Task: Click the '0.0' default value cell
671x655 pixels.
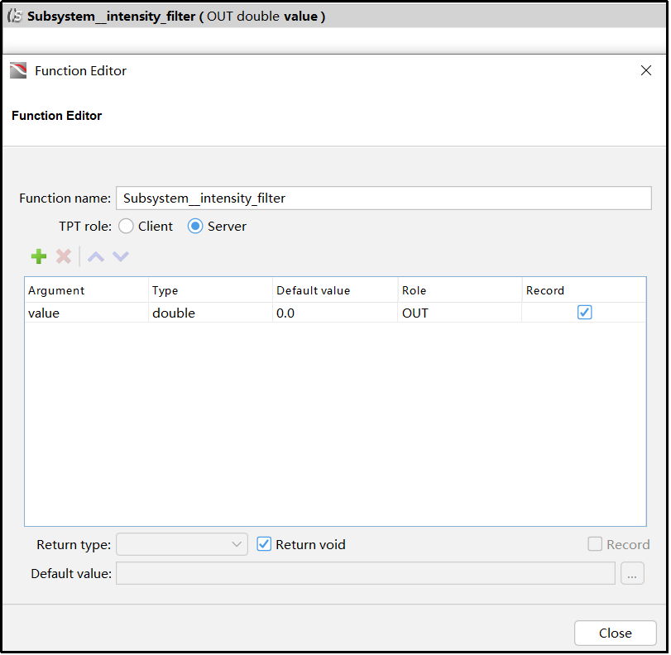Action: [x=335, y=313]
